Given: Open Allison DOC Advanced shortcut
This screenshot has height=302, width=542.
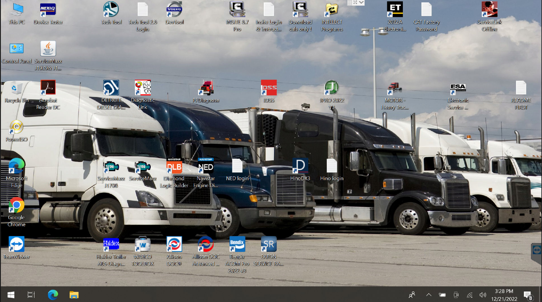Looking at the screenshot, I should 206,251.
